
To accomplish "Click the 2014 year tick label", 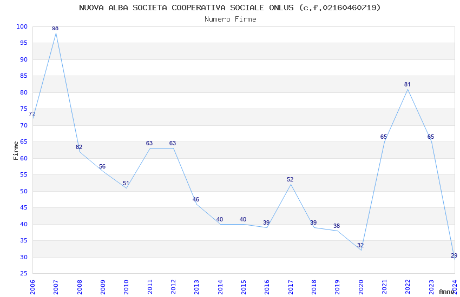I will (220, 287).
